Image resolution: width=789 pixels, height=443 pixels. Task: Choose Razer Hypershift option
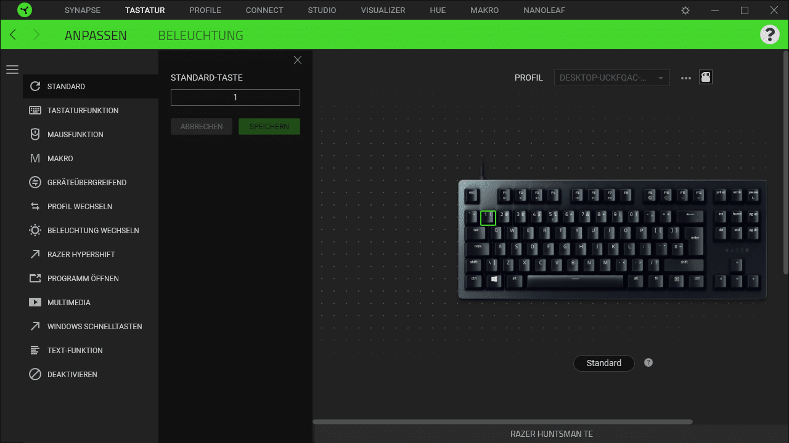81,255
